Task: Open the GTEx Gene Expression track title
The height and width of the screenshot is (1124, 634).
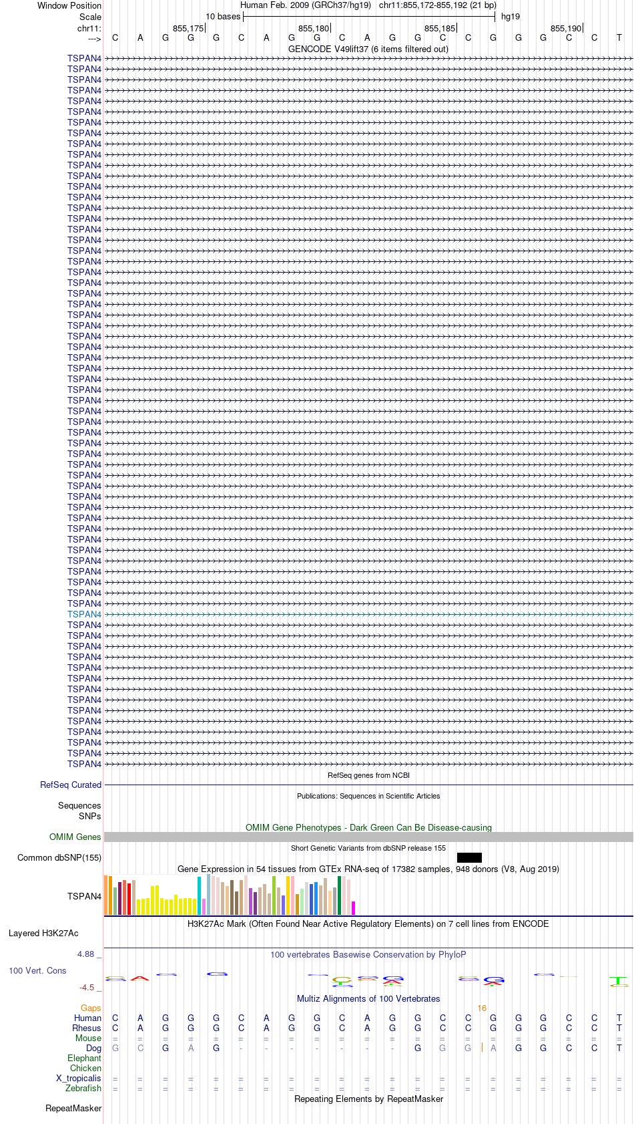Action: [x=368, y=869]
